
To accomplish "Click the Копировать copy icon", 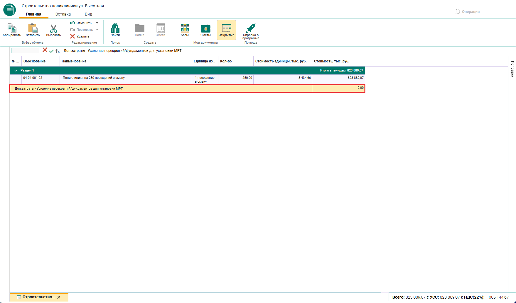I will point(12,28).
